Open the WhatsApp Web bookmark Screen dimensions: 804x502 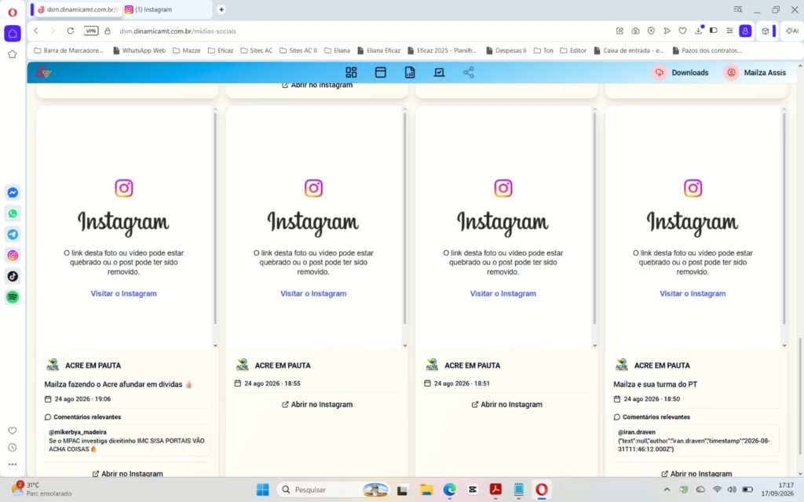[x=139, y=50]
